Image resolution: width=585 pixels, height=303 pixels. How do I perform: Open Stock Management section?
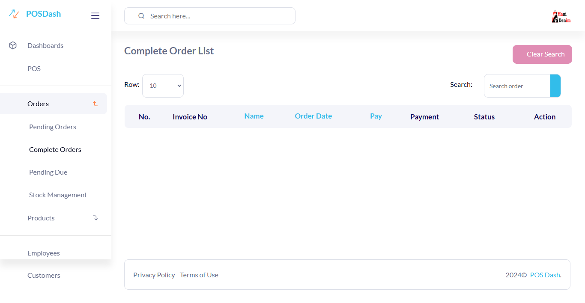click(x=58, y=195)
